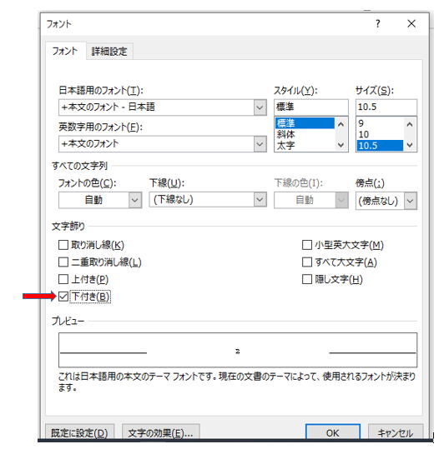Enable 取り消し線(K) checkbox
This screenshot has width=444, height=454.
pyautogui.click(x=63, y=245)
